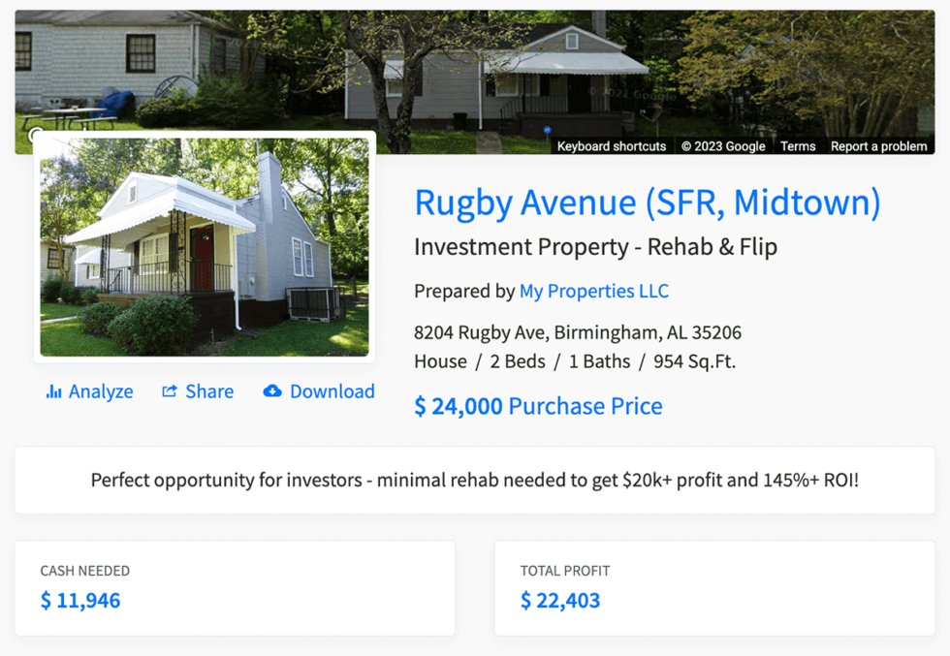
Task: Open Keyboard shortcuts on Street View
Action: coord(612,146)
